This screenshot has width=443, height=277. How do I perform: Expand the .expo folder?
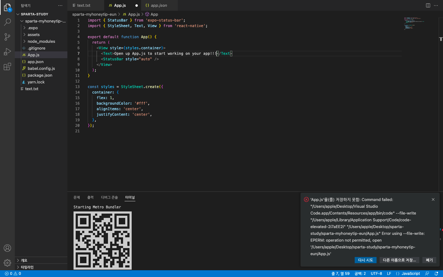(x=41, y=28)
